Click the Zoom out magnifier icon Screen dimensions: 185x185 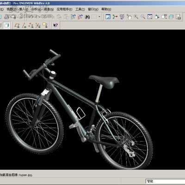coord(143,17)
